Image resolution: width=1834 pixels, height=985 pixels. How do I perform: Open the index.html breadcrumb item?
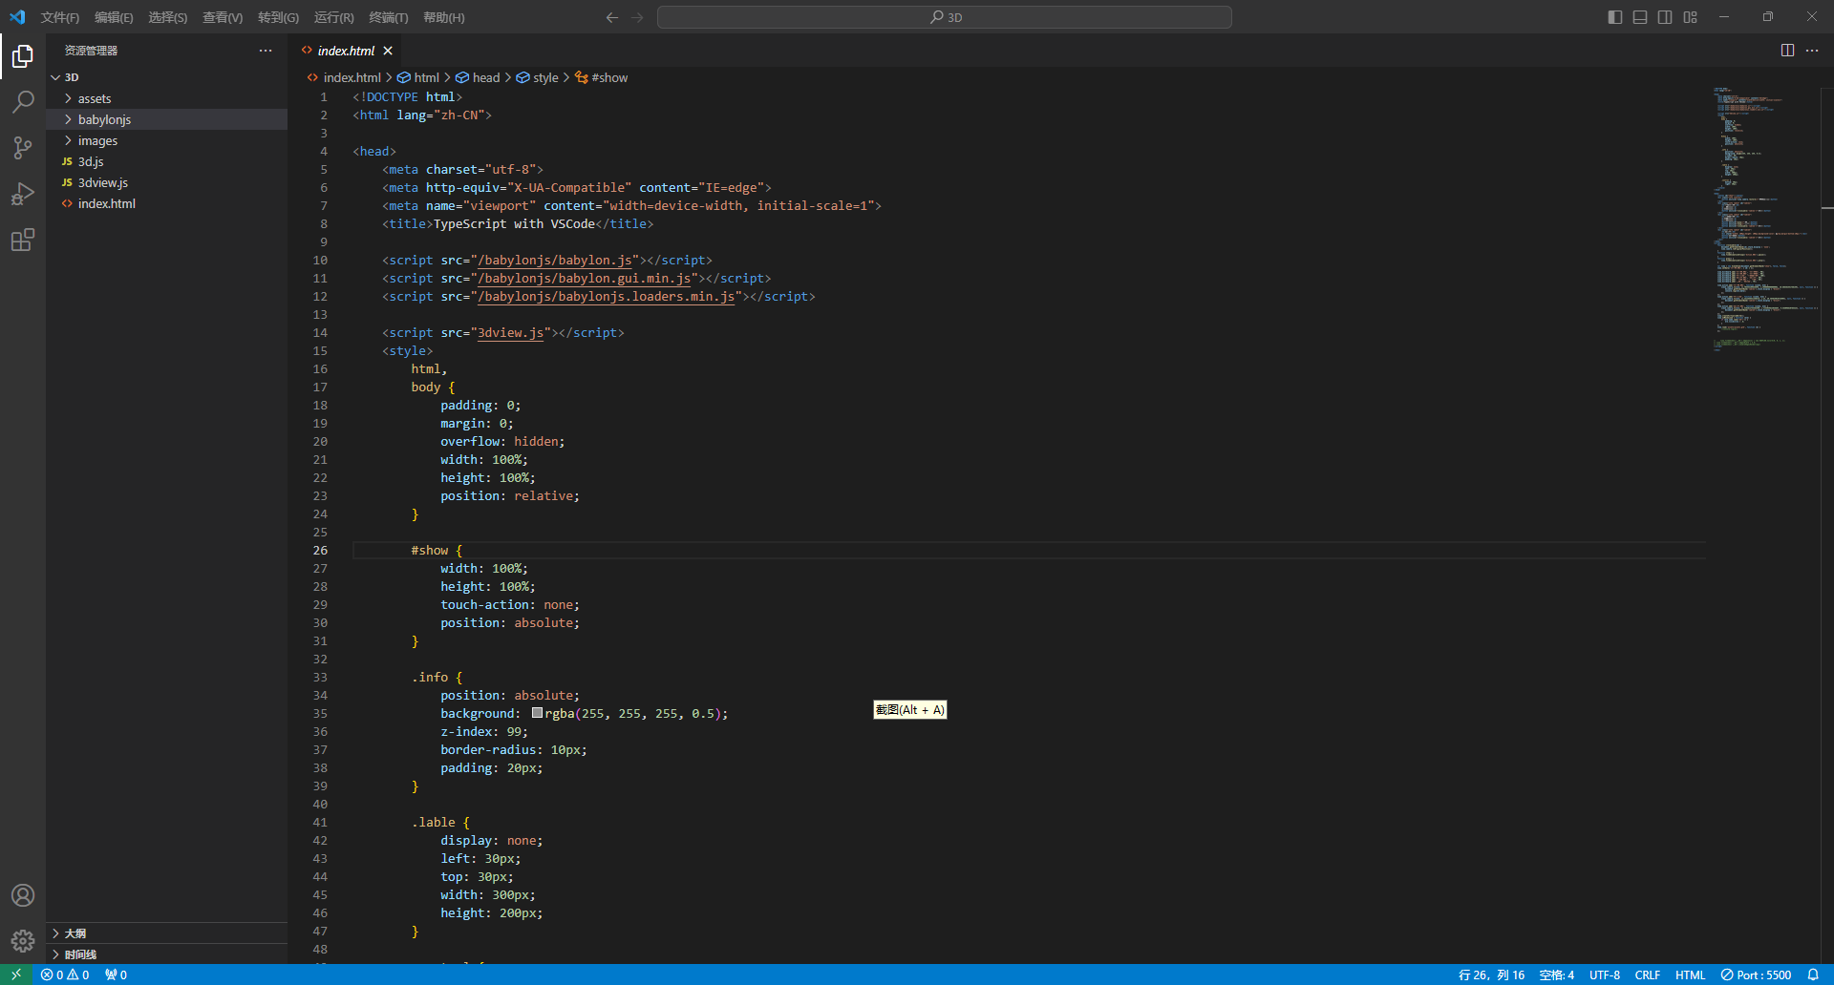344,78
